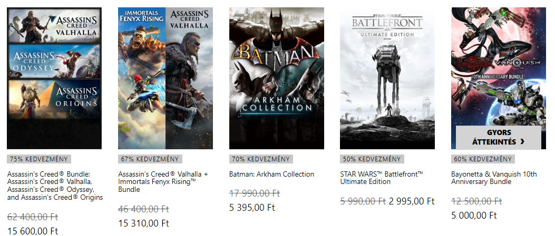Click the 5 395,00 Ft Batman price

[252, 207]
